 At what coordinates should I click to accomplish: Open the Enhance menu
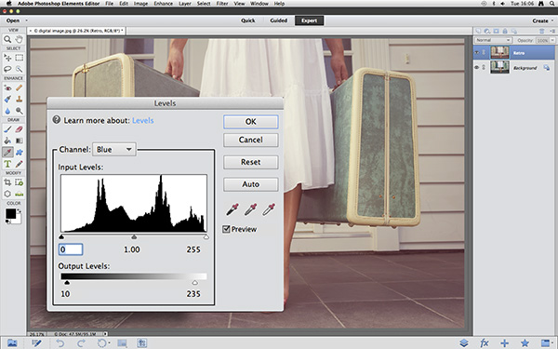(163, 4)
